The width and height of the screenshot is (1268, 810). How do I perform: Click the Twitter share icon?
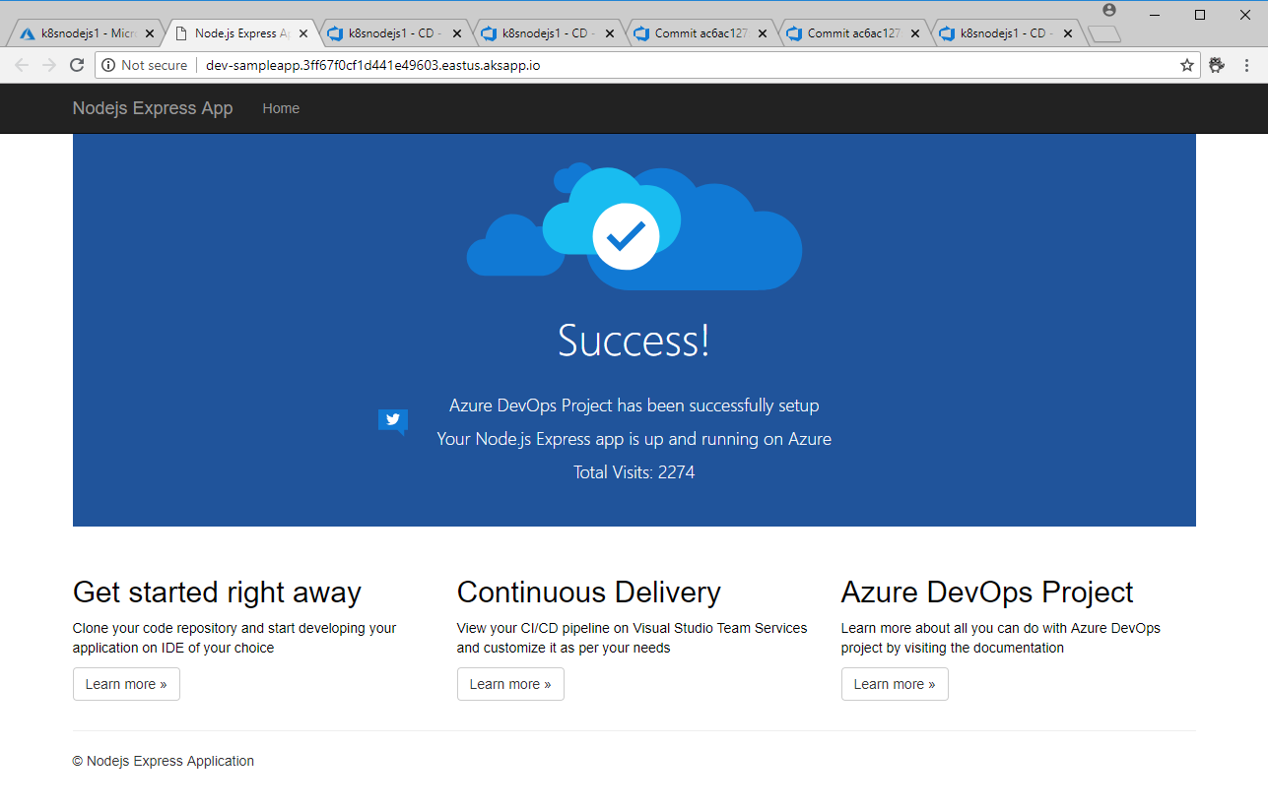pyautogui.click(x=393, y=421)
